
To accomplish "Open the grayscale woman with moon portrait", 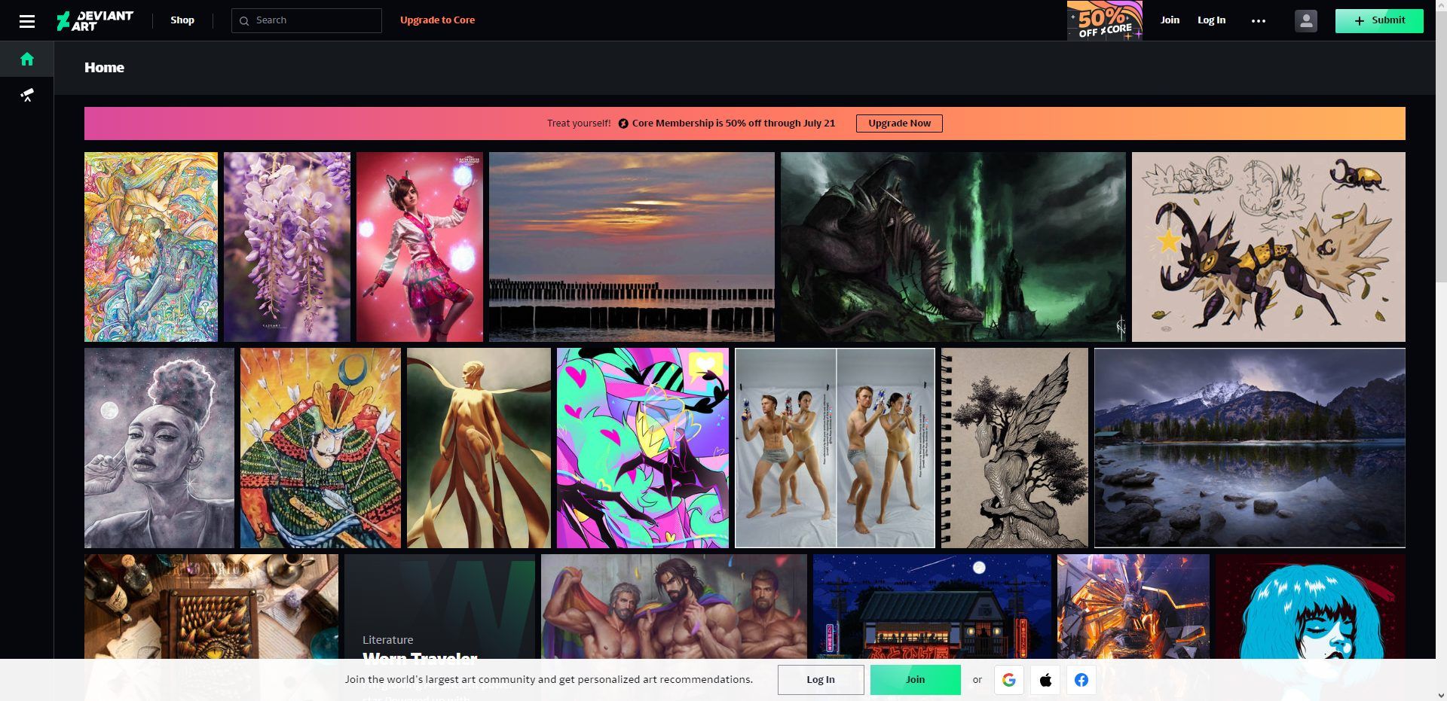I will click(159, 448).
